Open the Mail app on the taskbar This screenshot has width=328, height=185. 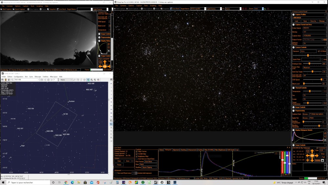click(x=92, y=182)
